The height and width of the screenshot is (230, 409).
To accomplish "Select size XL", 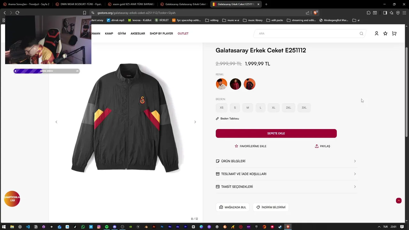I will [x=274, y=108].
